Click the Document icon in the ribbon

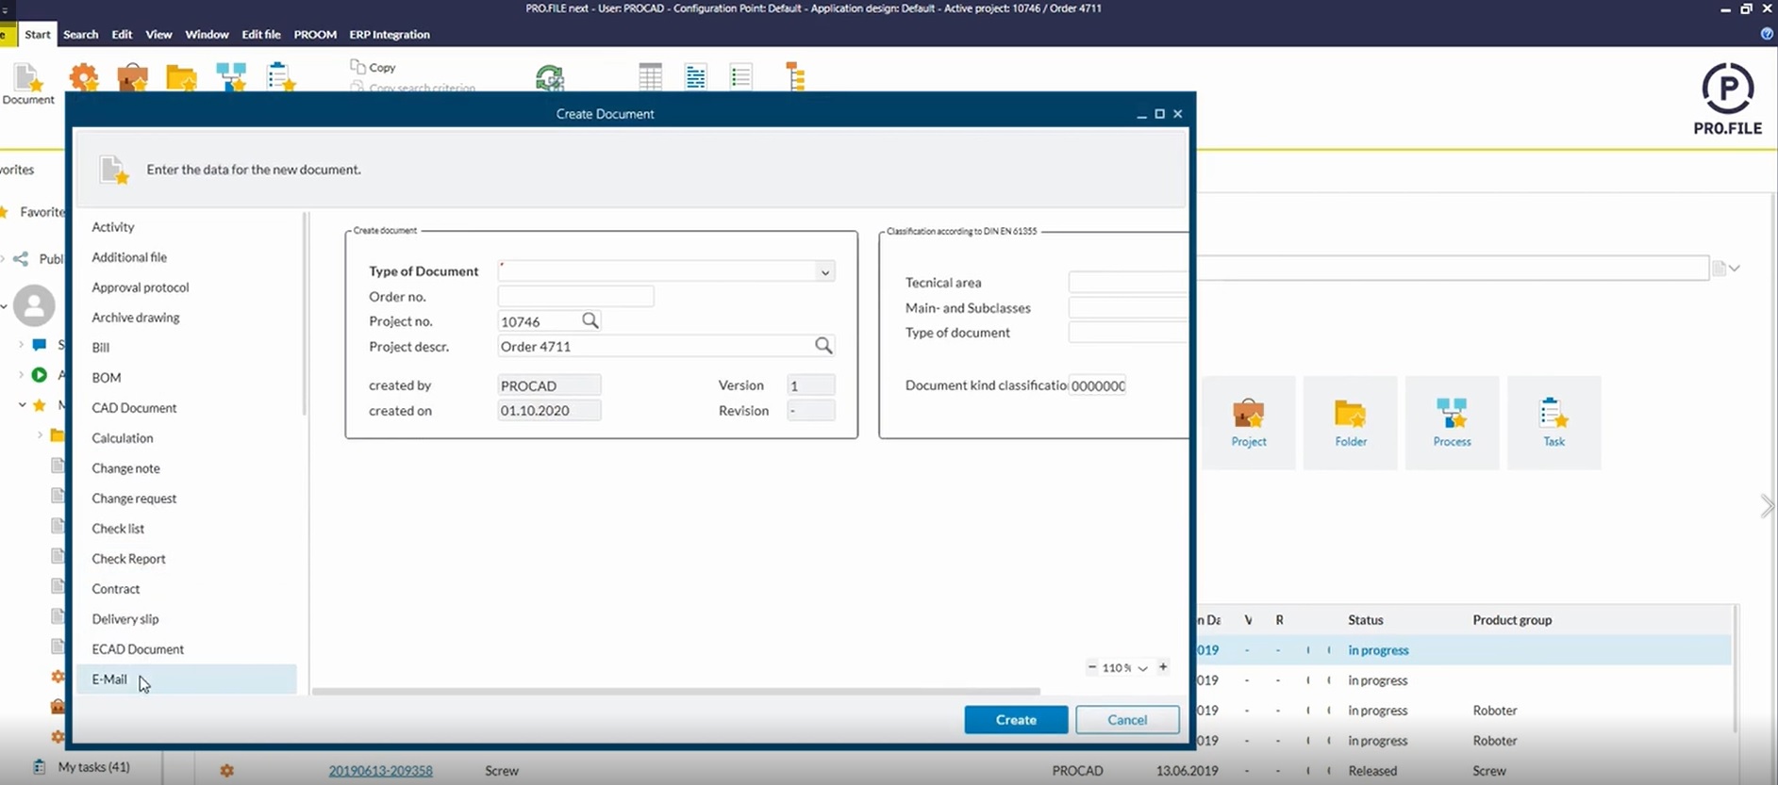28,83
